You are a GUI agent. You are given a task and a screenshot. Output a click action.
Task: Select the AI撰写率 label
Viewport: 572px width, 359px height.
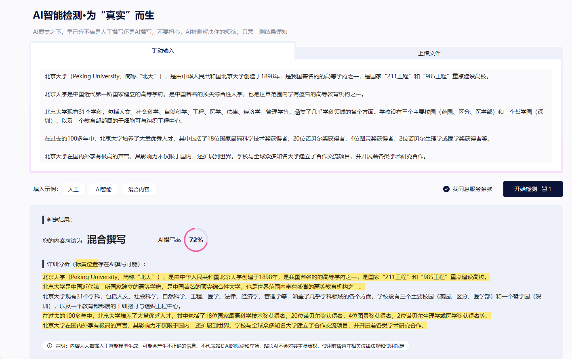pyautogui.click(x=169, y=240)
